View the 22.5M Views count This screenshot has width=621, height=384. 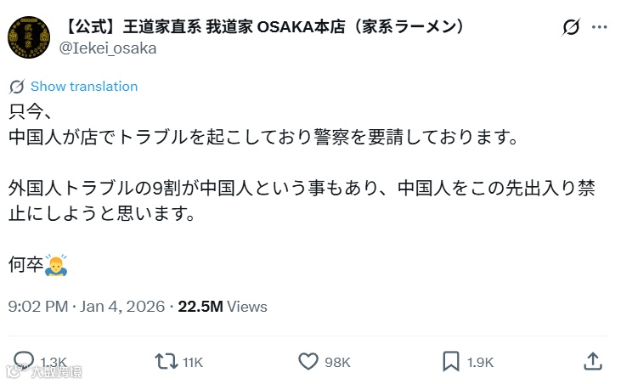click(222, 307)
